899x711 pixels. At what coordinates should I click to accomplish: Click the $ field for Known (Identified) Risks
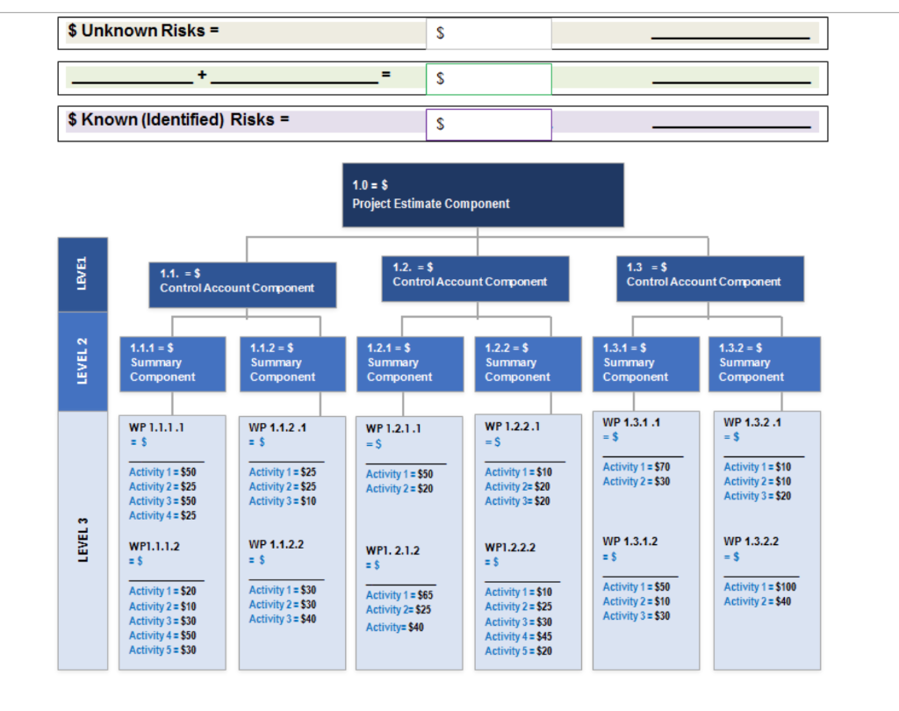[488, 125]
